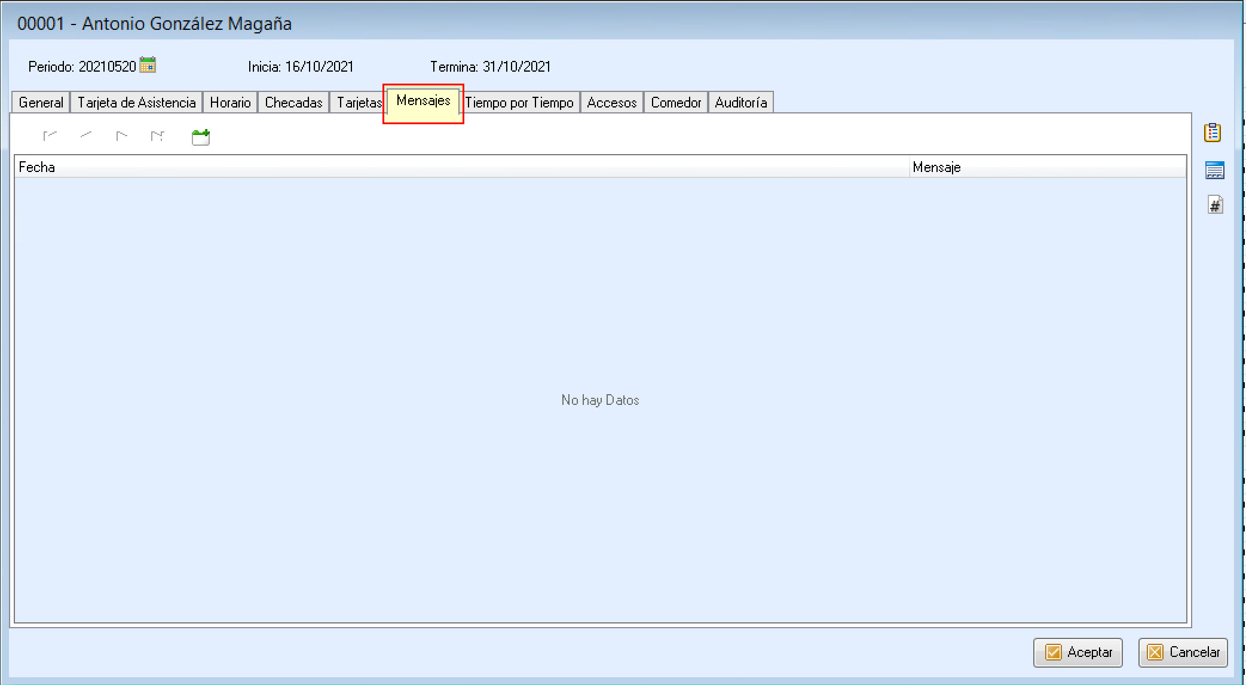Go to the Checadas tab

[x=293, y=103]
